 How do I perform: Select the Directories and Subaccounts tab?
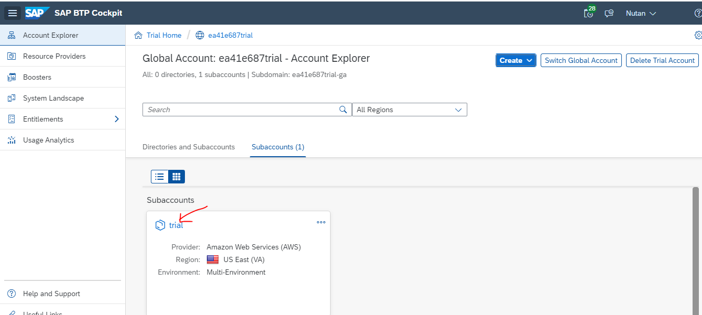click(x=189, y=147)
